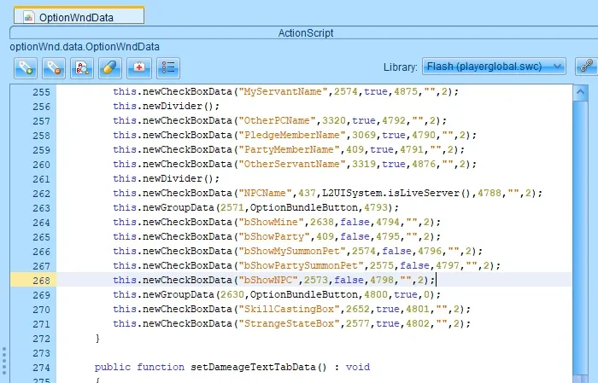Click the value 2571 on line 263

coord(232,207)
